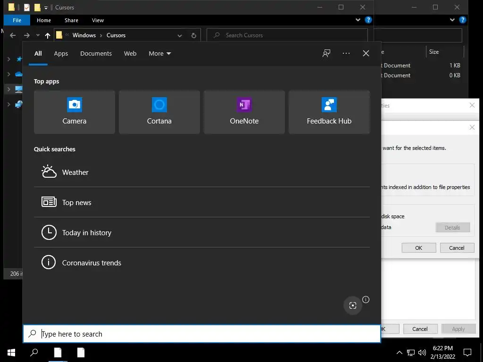Open the Action Center notifications icon
The height and width of the screenshot is (362, 483).
click(x=467, y=353)
